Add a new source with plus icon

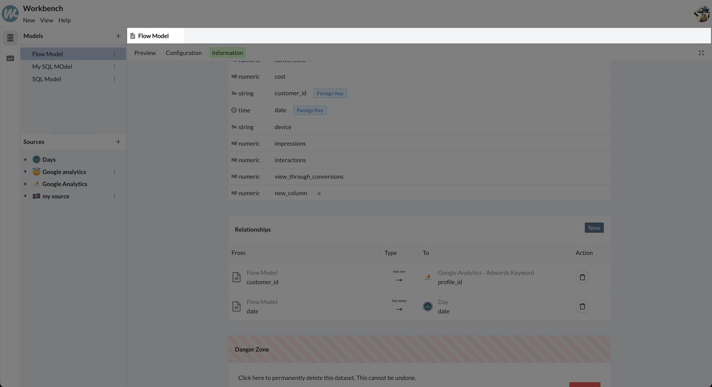[118, 142]
